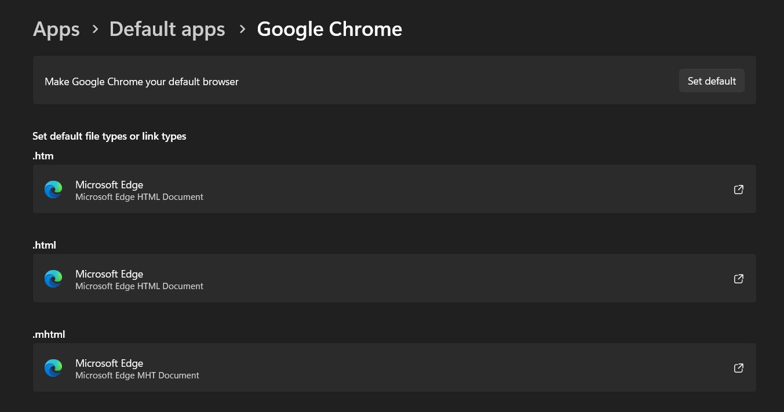The height and width of the screenshot is (412, 784).
Task: Click the 'Set default file types or link types' heading
Action: click(110, 137)
